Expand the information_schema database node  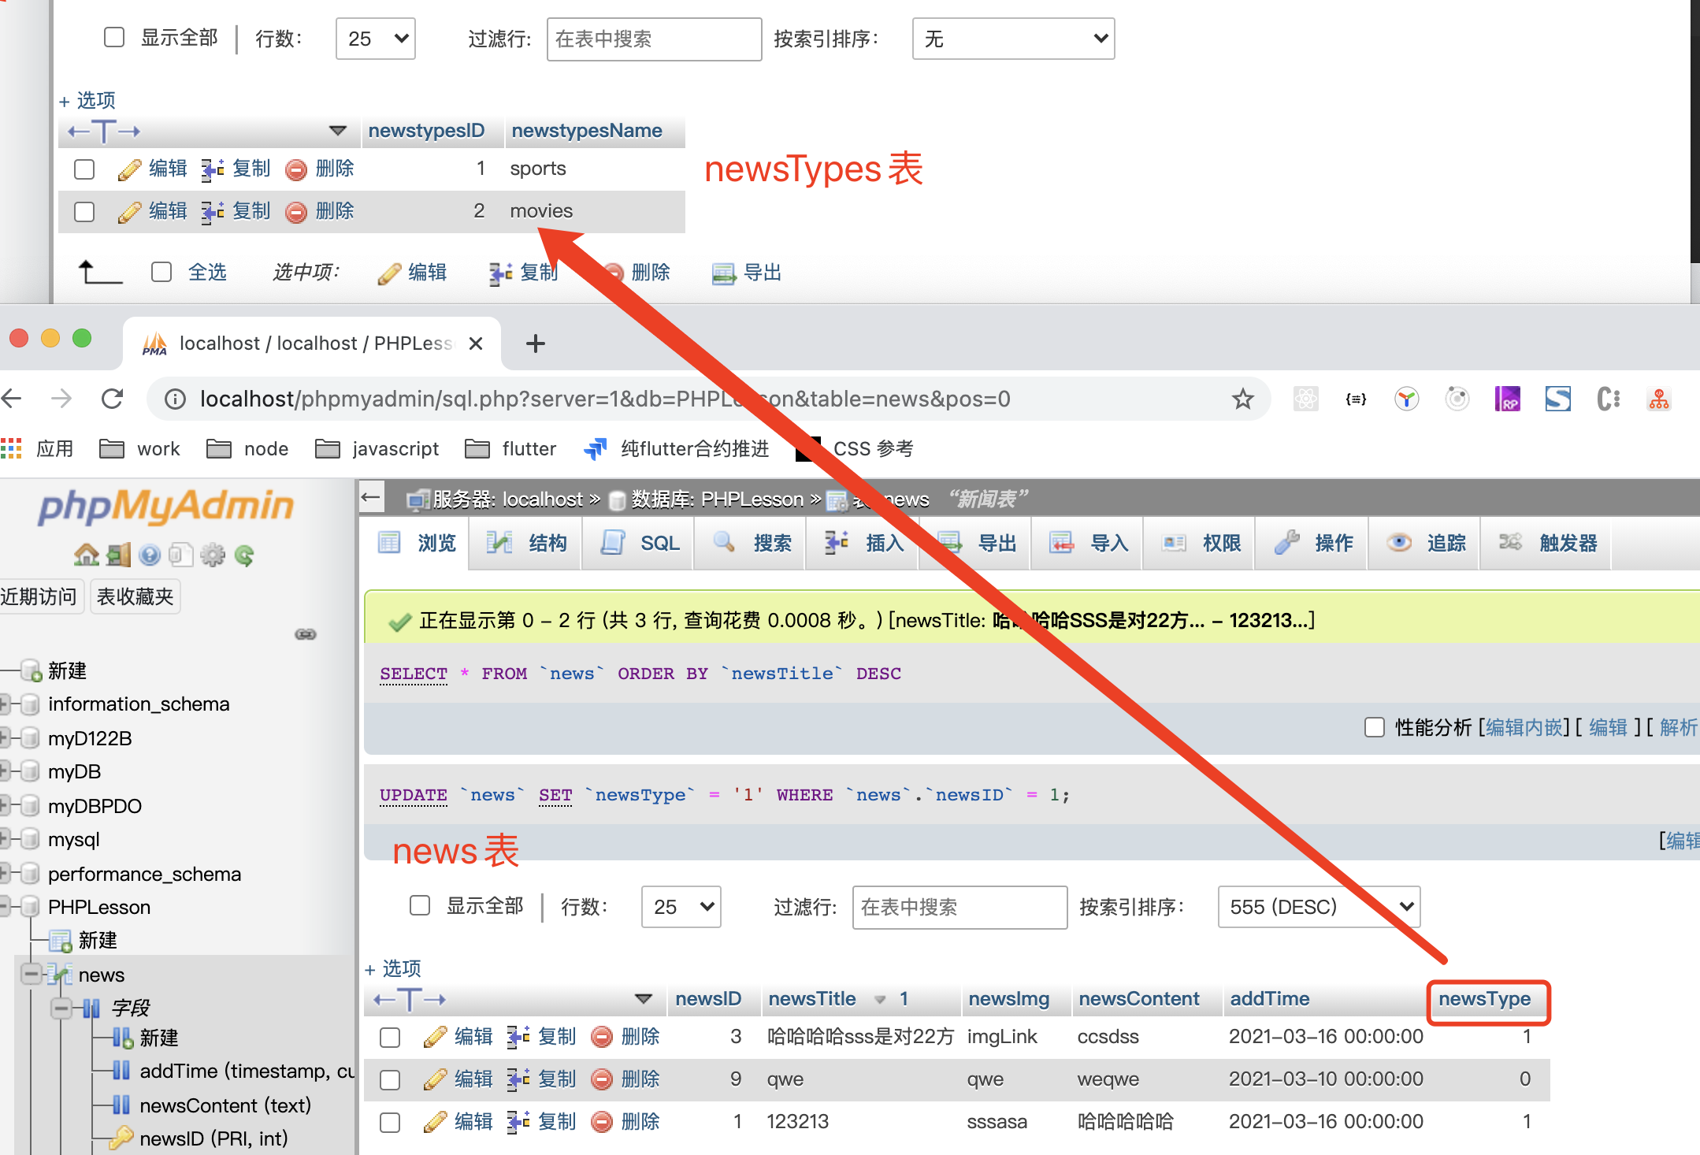(6, 704)
